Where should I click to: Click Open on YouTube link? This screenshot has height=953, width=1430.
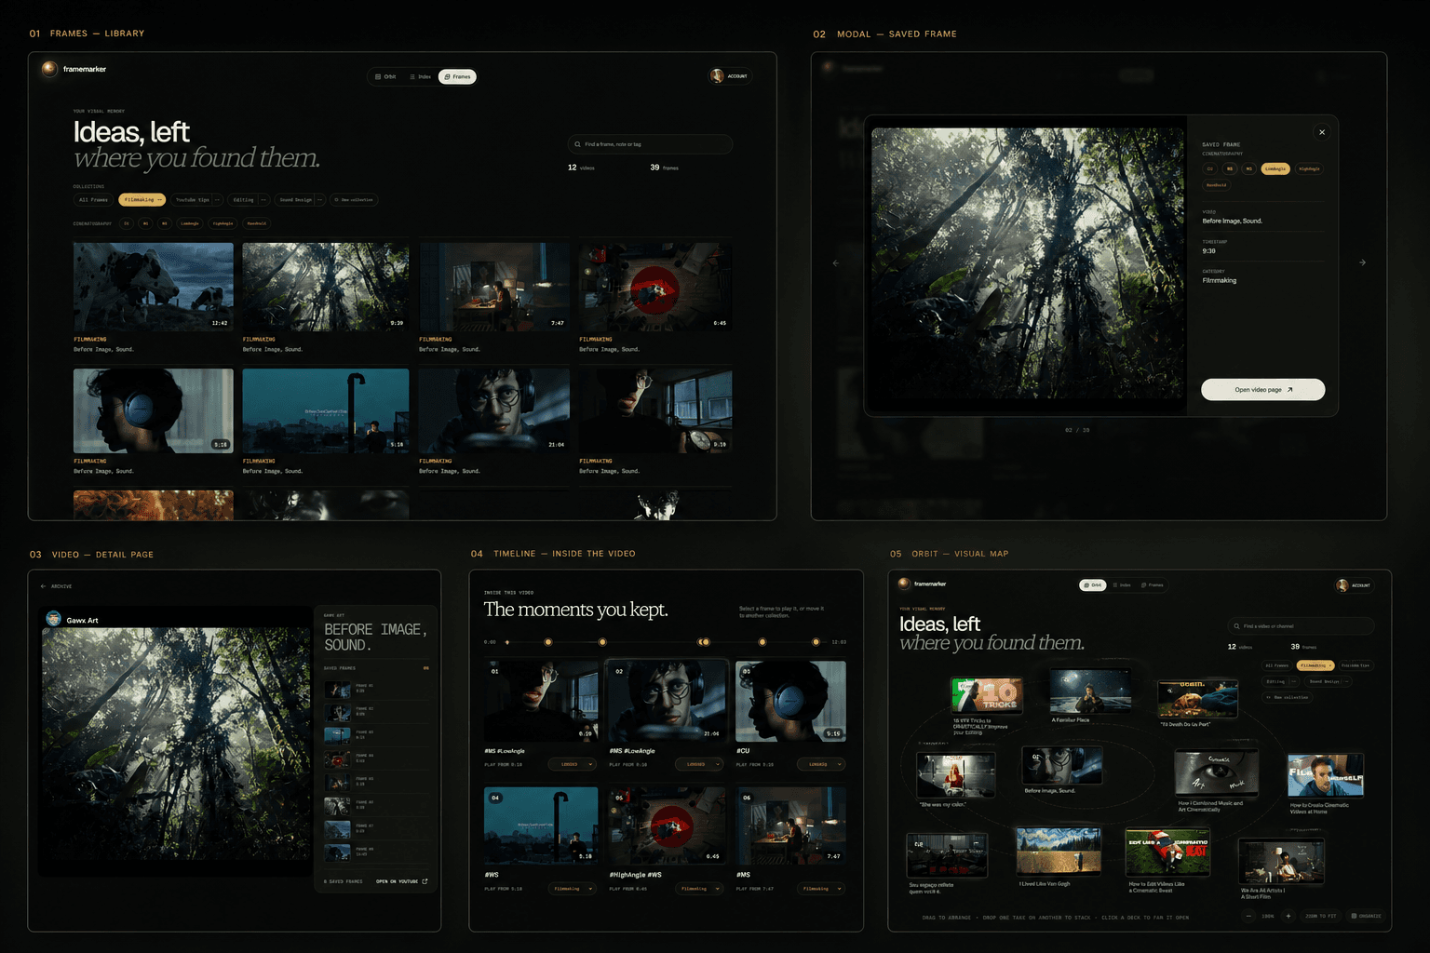[401, 881]
